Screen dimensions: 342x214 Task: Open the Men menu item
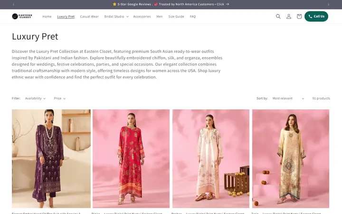tap(160, 16)
